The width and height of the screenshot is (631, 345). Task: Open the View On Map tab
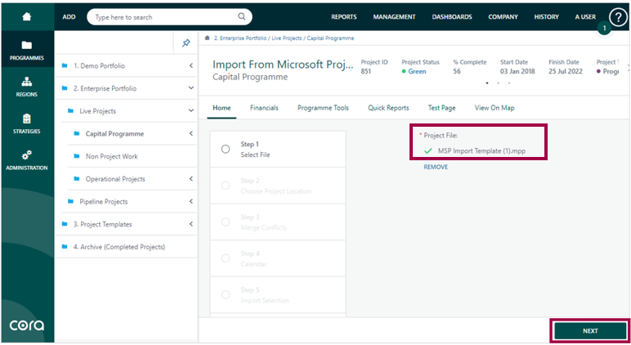click(x=495, y=108)
